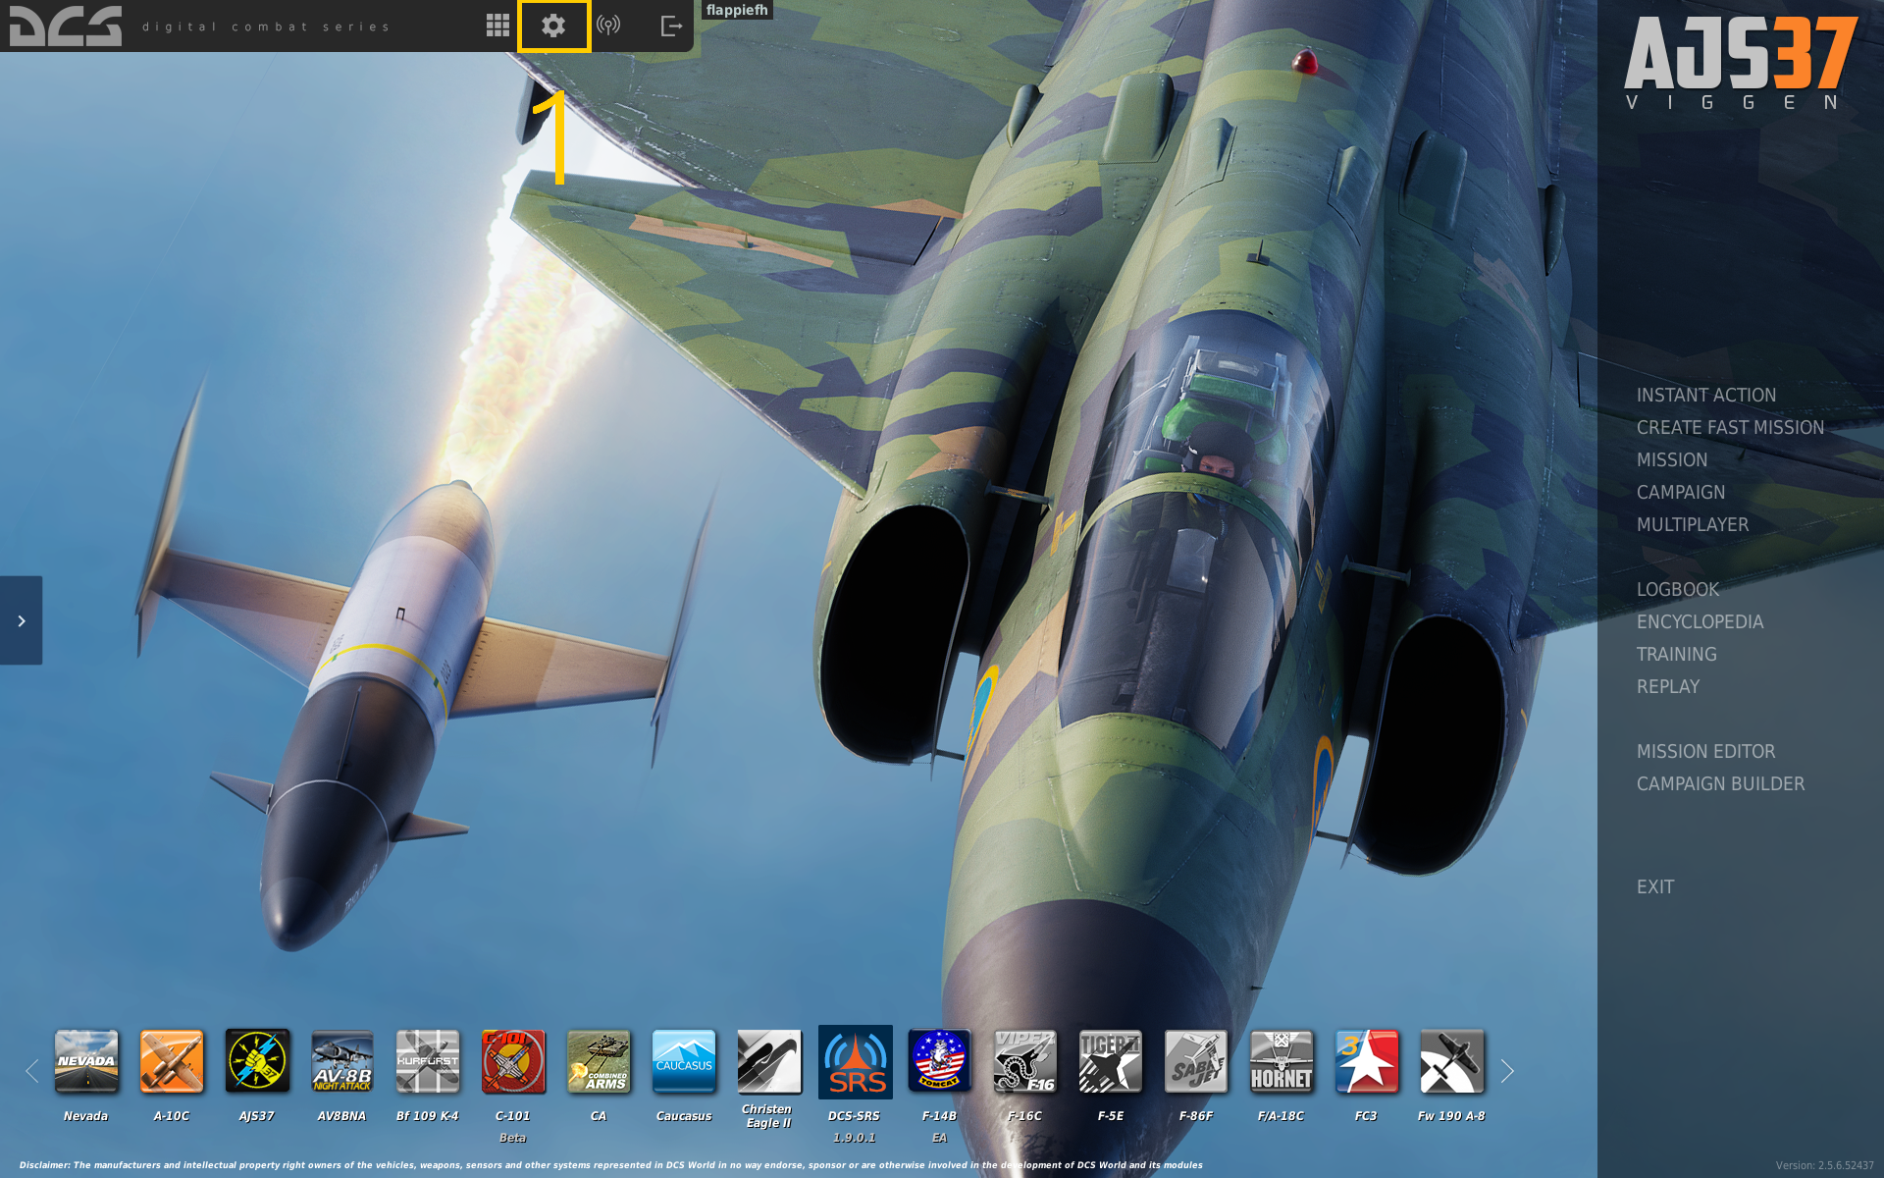Launch the Mission Editor
The height and width of the screenshot is (1178, 1884).
click(1705, 751)
